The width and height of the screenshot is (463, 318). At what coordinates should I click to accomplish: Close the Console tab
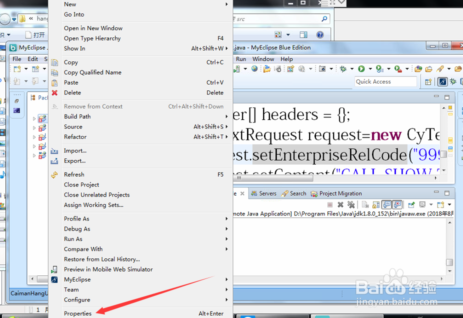click(x=242, y=193)
